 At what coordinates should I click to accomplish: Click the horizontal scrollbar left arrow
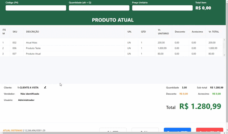1,133
